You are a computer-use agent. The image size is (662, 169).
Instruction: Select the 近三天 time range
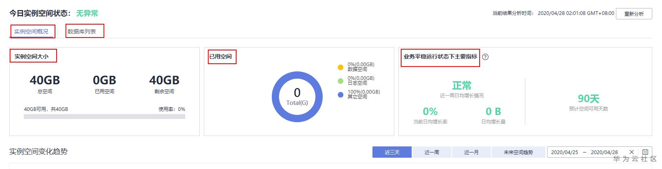392,152
